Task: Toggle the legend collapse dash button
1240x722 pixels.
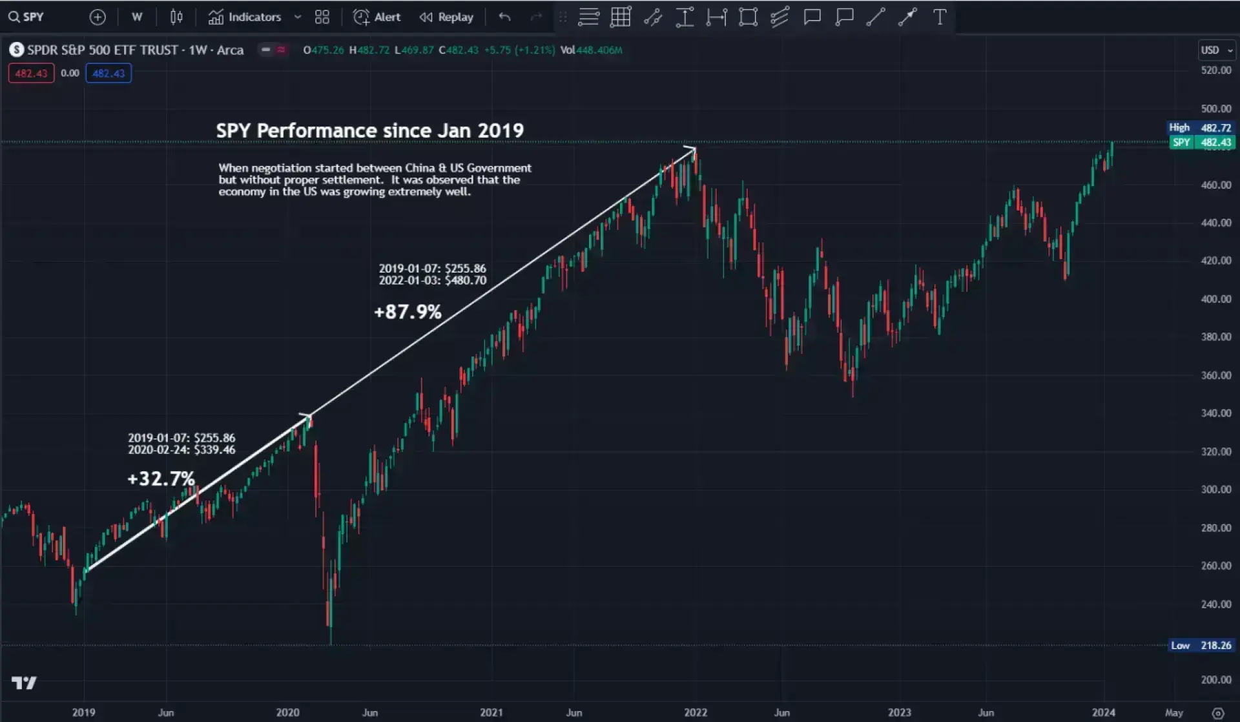Action: [266, 50]
